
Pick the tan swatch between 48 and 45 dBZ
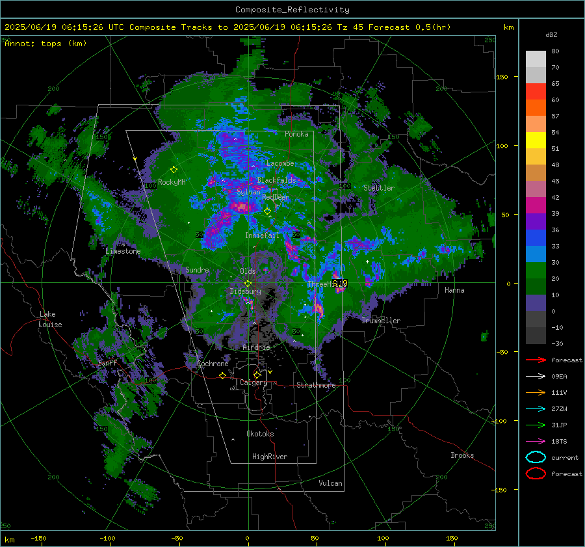[x=536, y=172]
